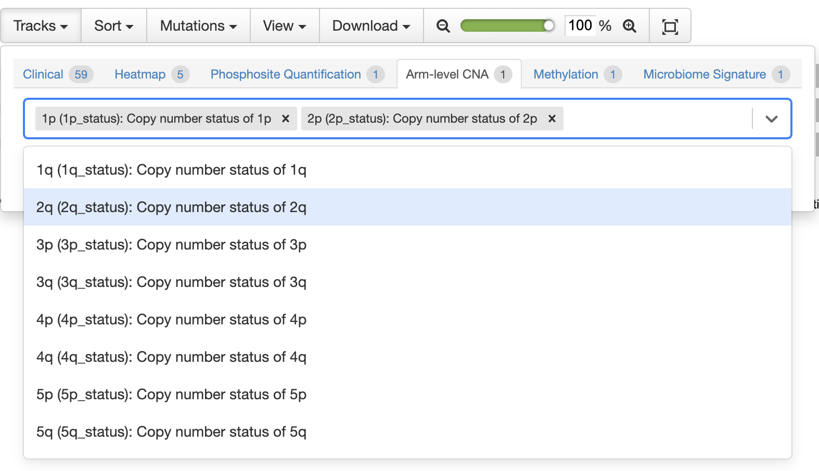This screenshot has width=819, height=471.
Task: Click the fit-to-screen icon on the toolbar
Action: [x=670, y=25]
